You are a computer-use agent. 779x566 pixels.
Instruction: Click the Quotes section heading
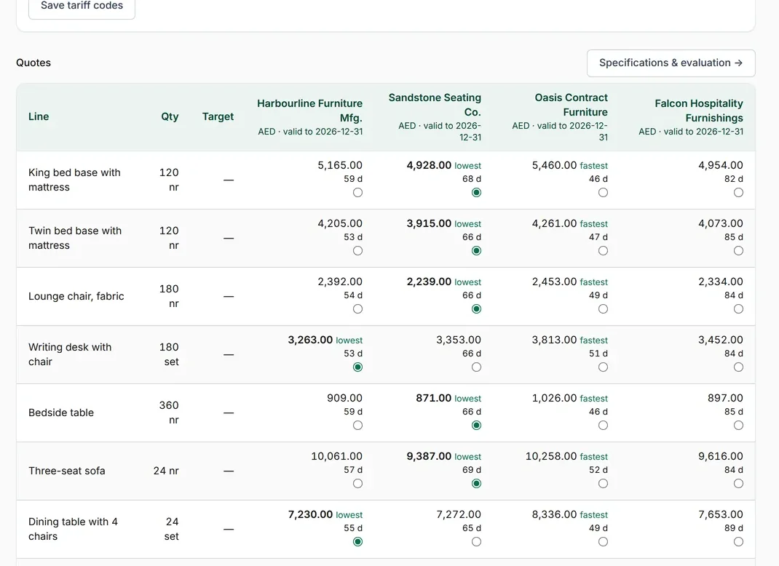click(x=33, y=63)
